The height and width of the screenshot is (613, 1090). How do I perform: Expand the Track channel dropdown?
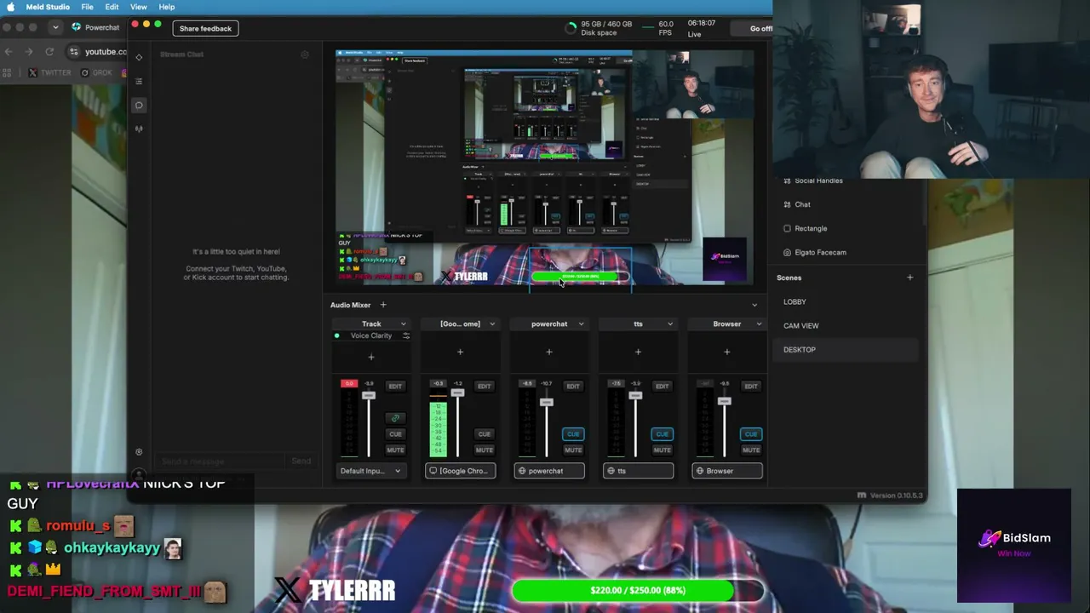click(x=404, y=324)
